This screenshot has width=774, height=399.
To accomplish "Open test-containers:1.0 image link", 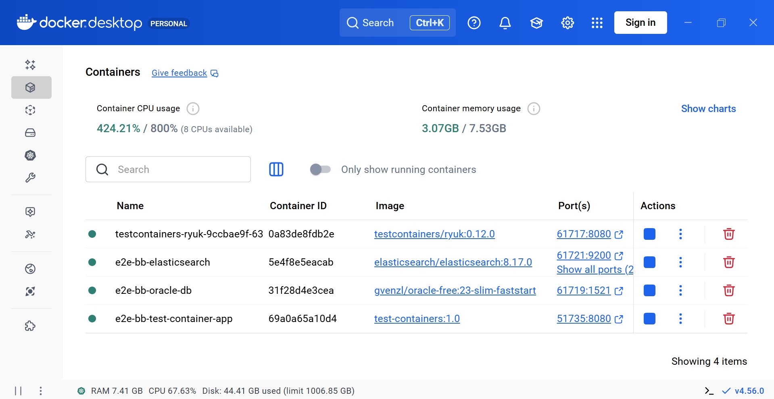I will (x=417, y=318).
